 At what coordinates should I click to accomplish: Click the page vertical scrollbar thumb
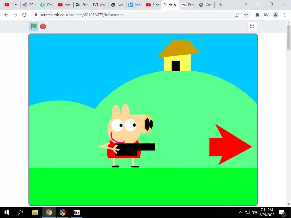point(288,38)
